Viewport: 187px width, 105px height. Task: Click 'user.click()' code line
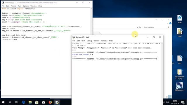[x=8, y=29]
